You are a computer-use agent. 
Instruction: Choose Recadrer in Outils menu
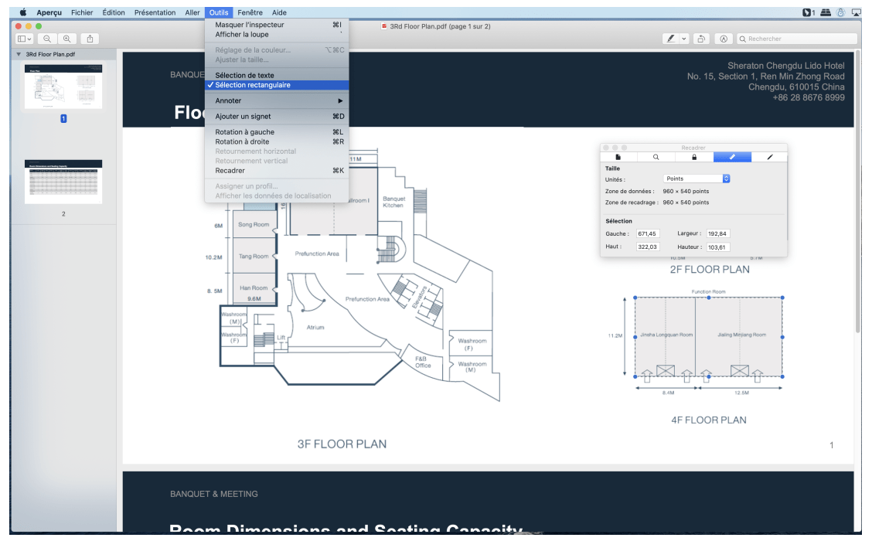277,171
